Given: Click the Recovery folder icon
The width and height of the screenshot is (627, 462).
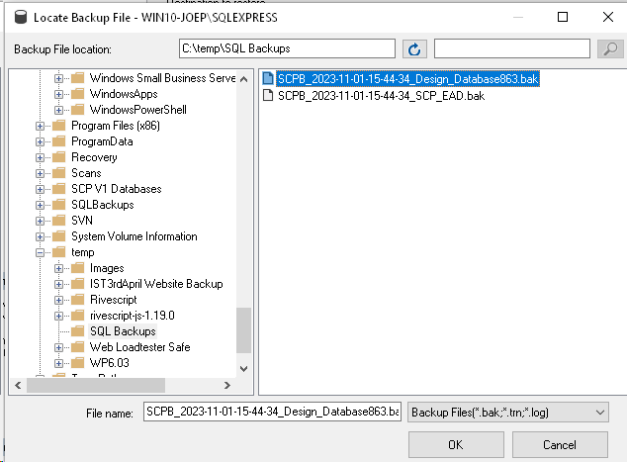Looking at the screenshot, I should (x=59, y=157).
